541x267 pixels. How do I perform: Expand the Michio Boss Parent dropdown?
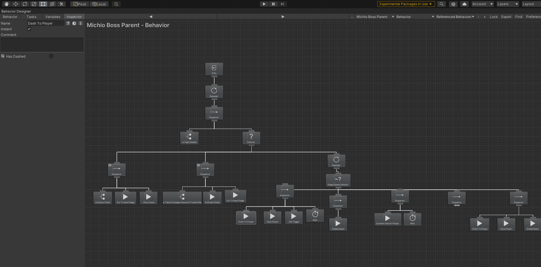point(375,17)
